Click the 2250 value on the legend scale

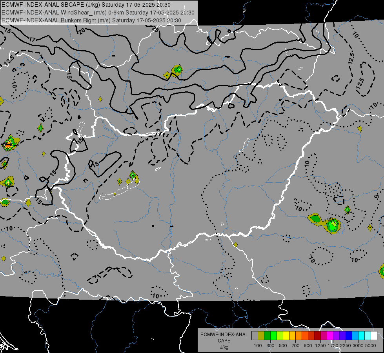tap(346, 346)
